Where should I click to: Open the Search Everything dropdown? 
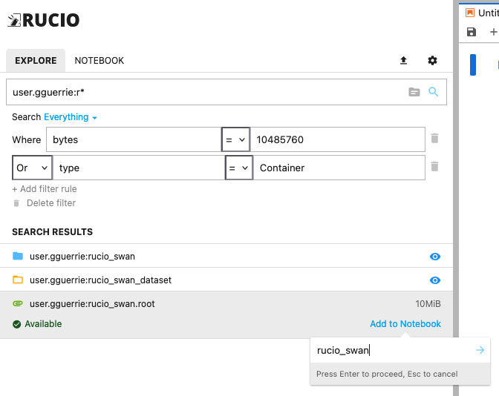pos(71,117)
